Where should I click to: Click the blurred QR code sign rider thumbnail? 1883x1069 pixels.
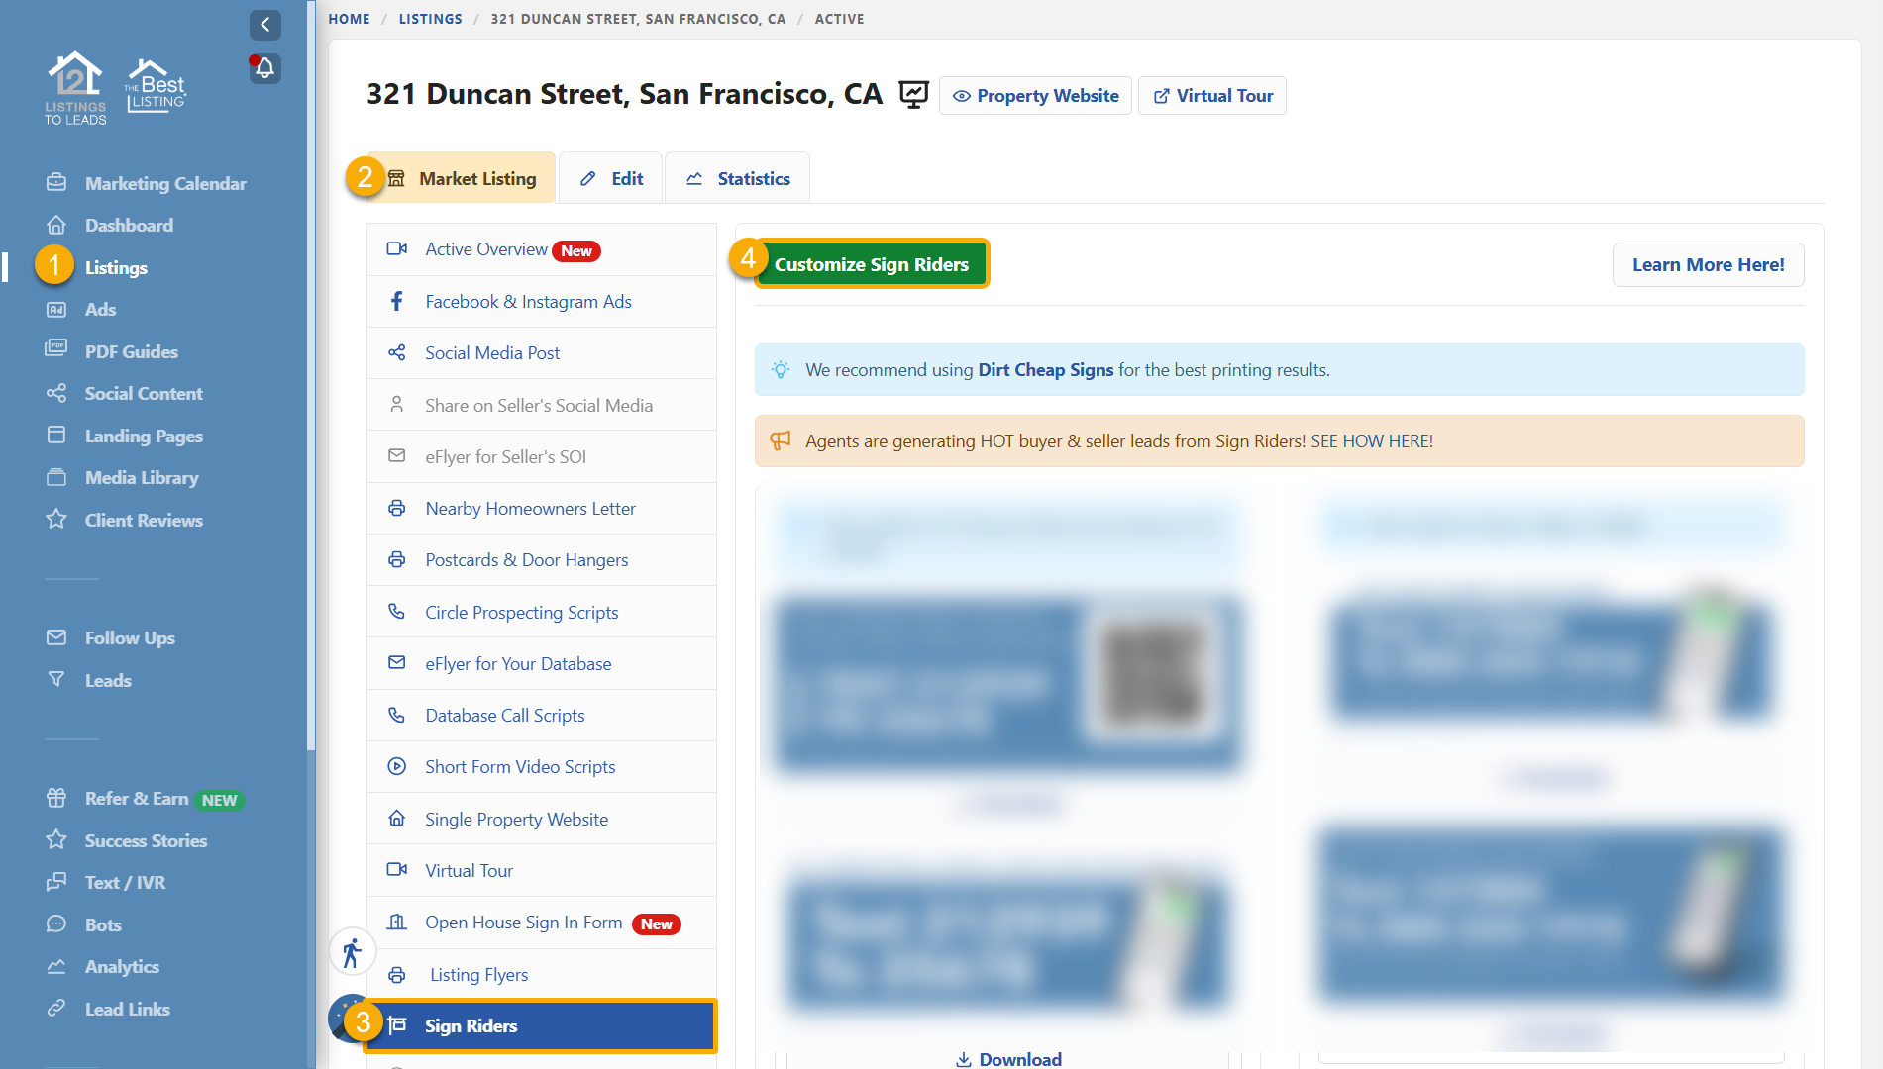[1006, 682]
